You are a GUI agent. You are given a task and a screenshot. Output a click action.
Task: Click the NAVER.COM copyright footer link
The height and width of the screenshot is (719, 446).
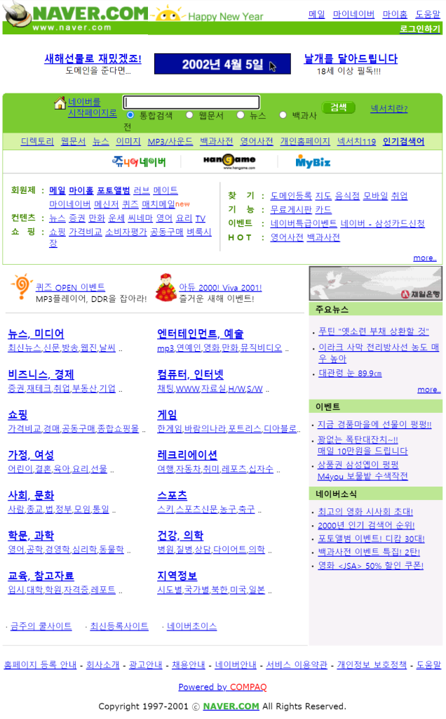point(231,706)
